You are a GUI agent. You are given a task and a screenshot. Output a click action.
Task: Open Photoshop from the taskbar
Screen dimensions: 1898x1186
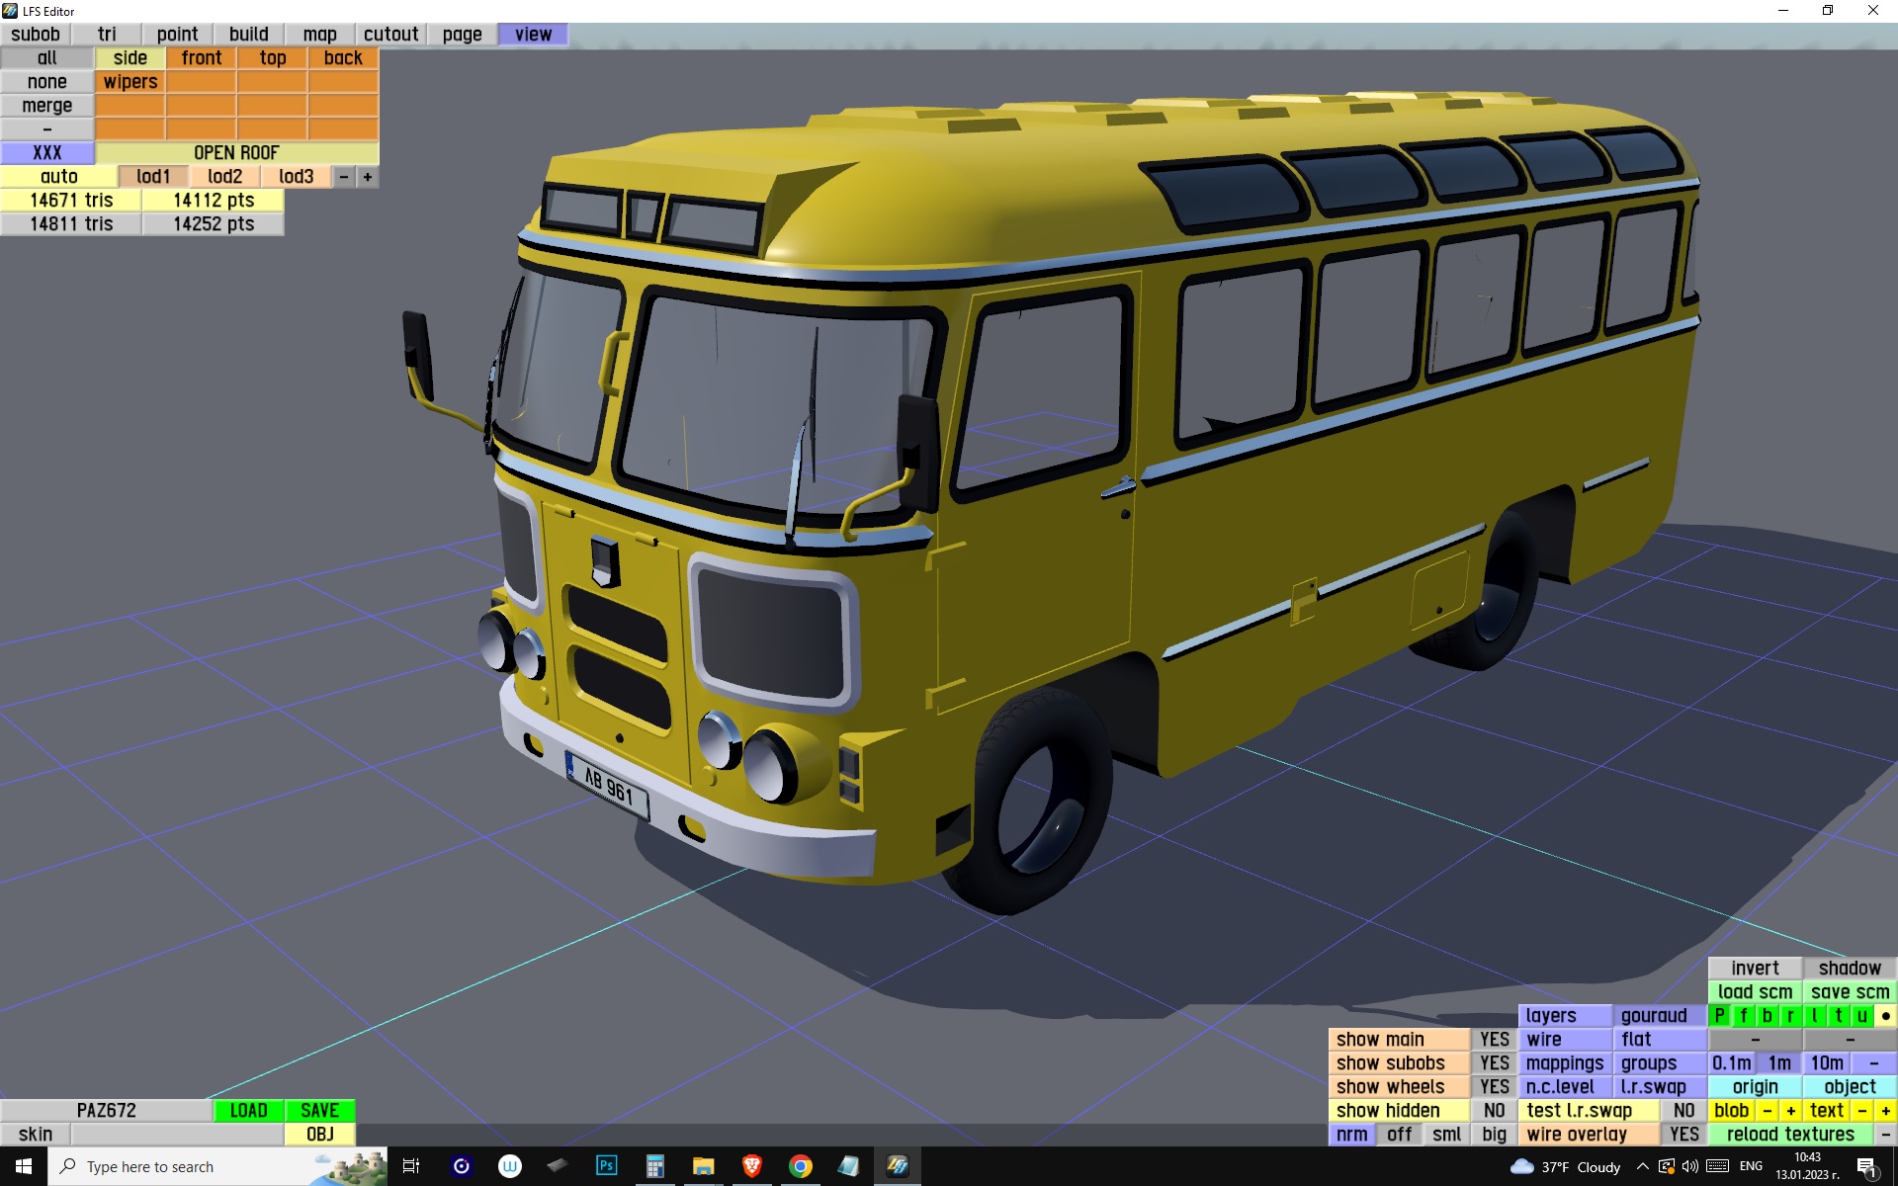[606, 1166]
